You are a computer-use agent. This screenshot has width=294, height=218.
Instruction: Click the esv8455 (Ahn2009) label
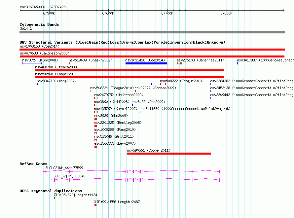(x=148, y=102)
